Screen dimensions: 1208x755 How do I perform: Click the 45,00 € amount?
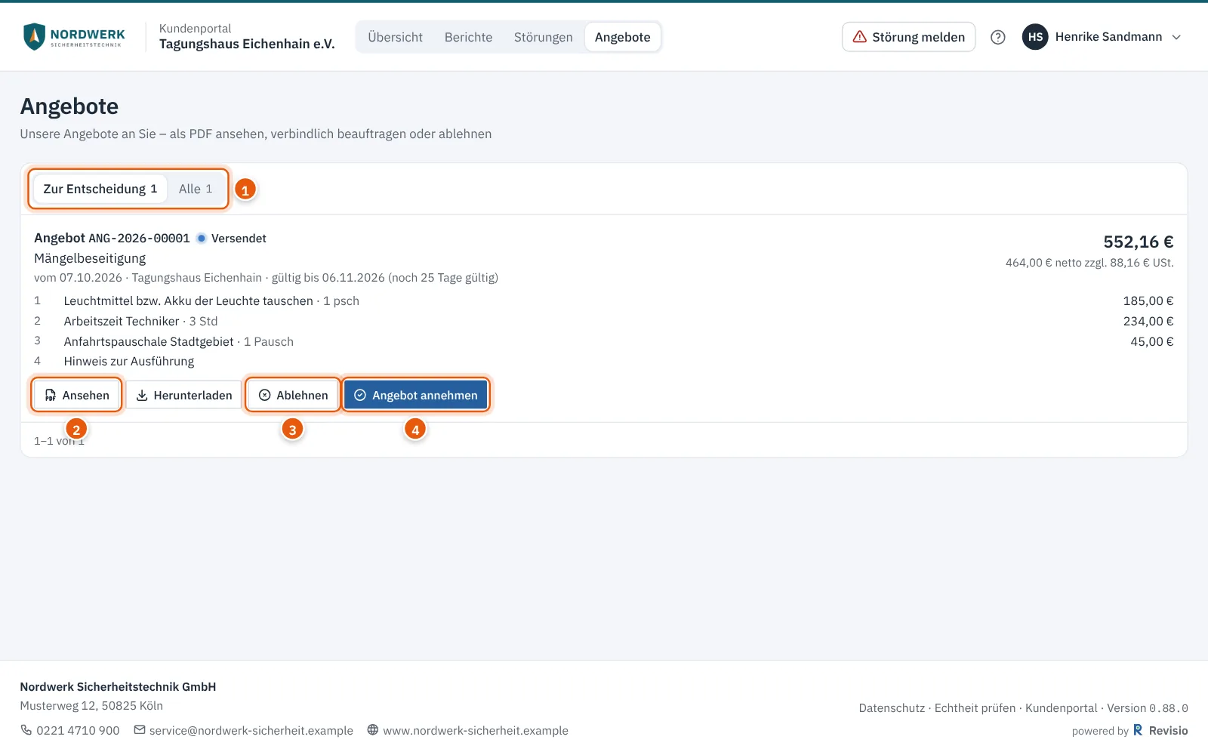(x=1151, y=341)
